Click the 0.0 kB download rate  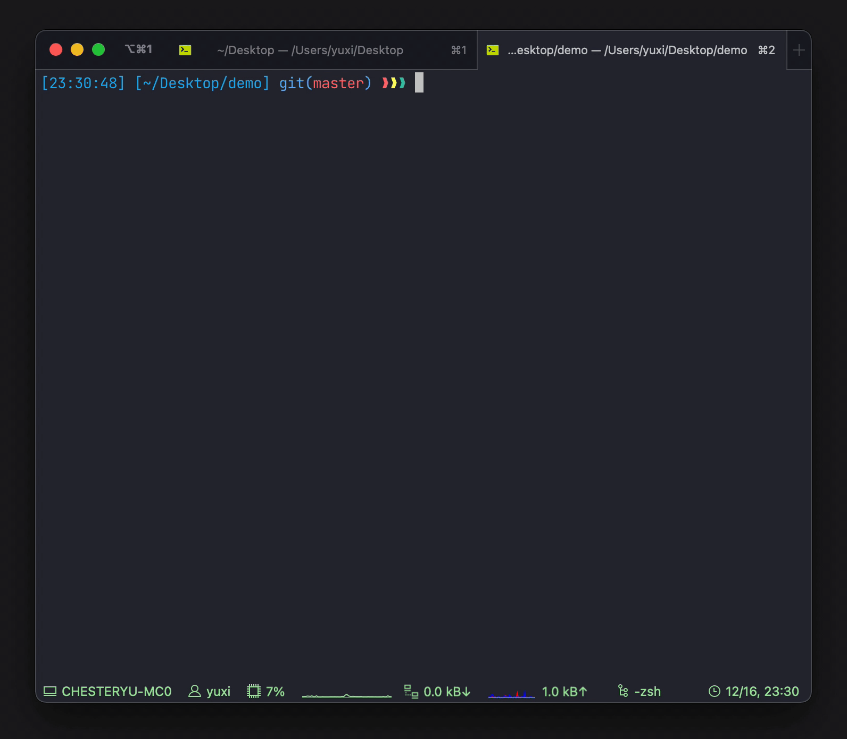(x=447, y=691)
